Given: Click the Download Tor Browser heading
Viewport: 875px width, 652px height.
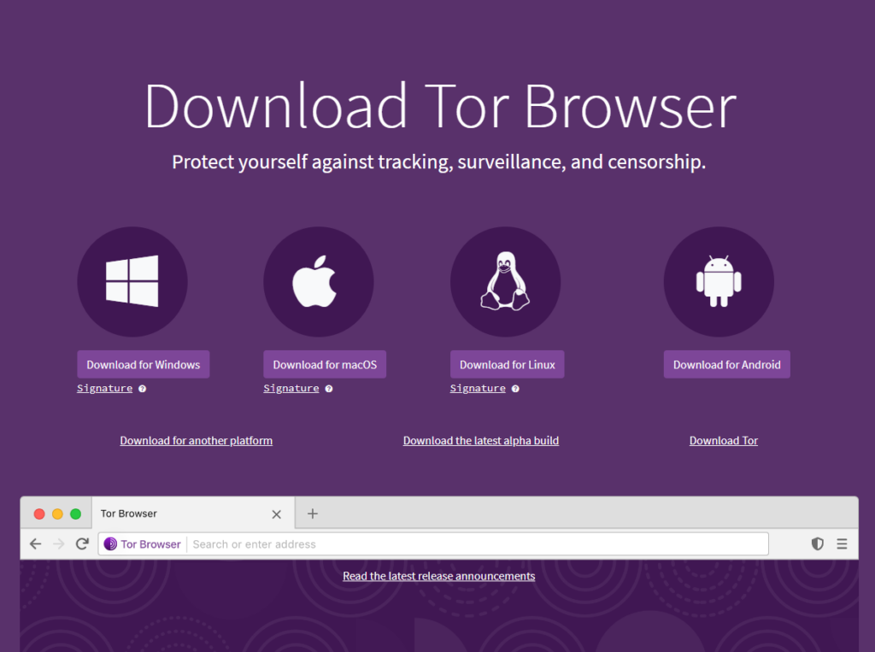Looking at the screenshot, I should (441, 106).
